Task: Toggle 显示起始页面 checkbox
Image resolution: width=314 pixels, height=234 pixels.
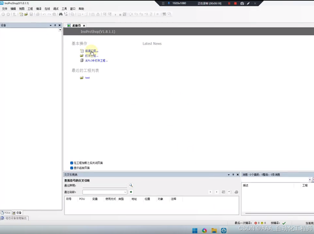Action: click(72, 168)
